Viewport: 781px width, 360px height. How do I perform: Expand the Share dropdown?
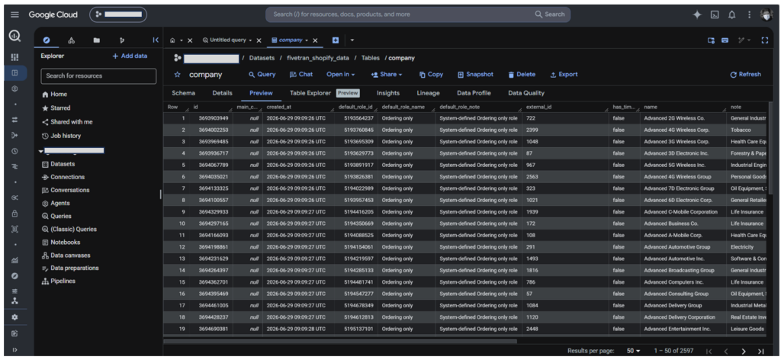tap(387, 74)
